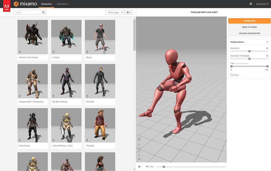
Task: Click the '153 total frames' text
Action: [x=241, y=63]
